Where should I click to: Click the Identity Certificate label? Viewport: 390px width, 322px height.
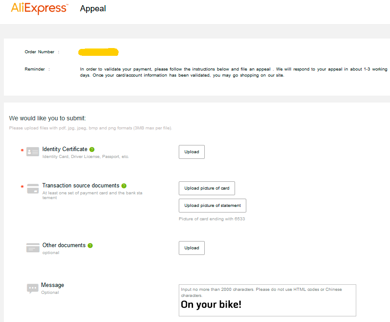64,149
